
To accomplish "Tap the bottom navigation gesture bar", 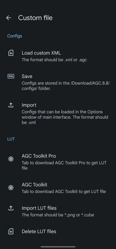I will pyautogui.click(x=58, y=247).
